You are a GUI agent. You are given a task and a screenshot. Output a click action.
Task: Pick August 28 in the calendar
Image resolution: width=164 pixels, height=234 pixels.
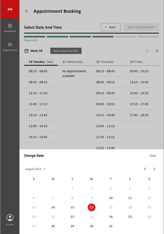click(53, 226)
